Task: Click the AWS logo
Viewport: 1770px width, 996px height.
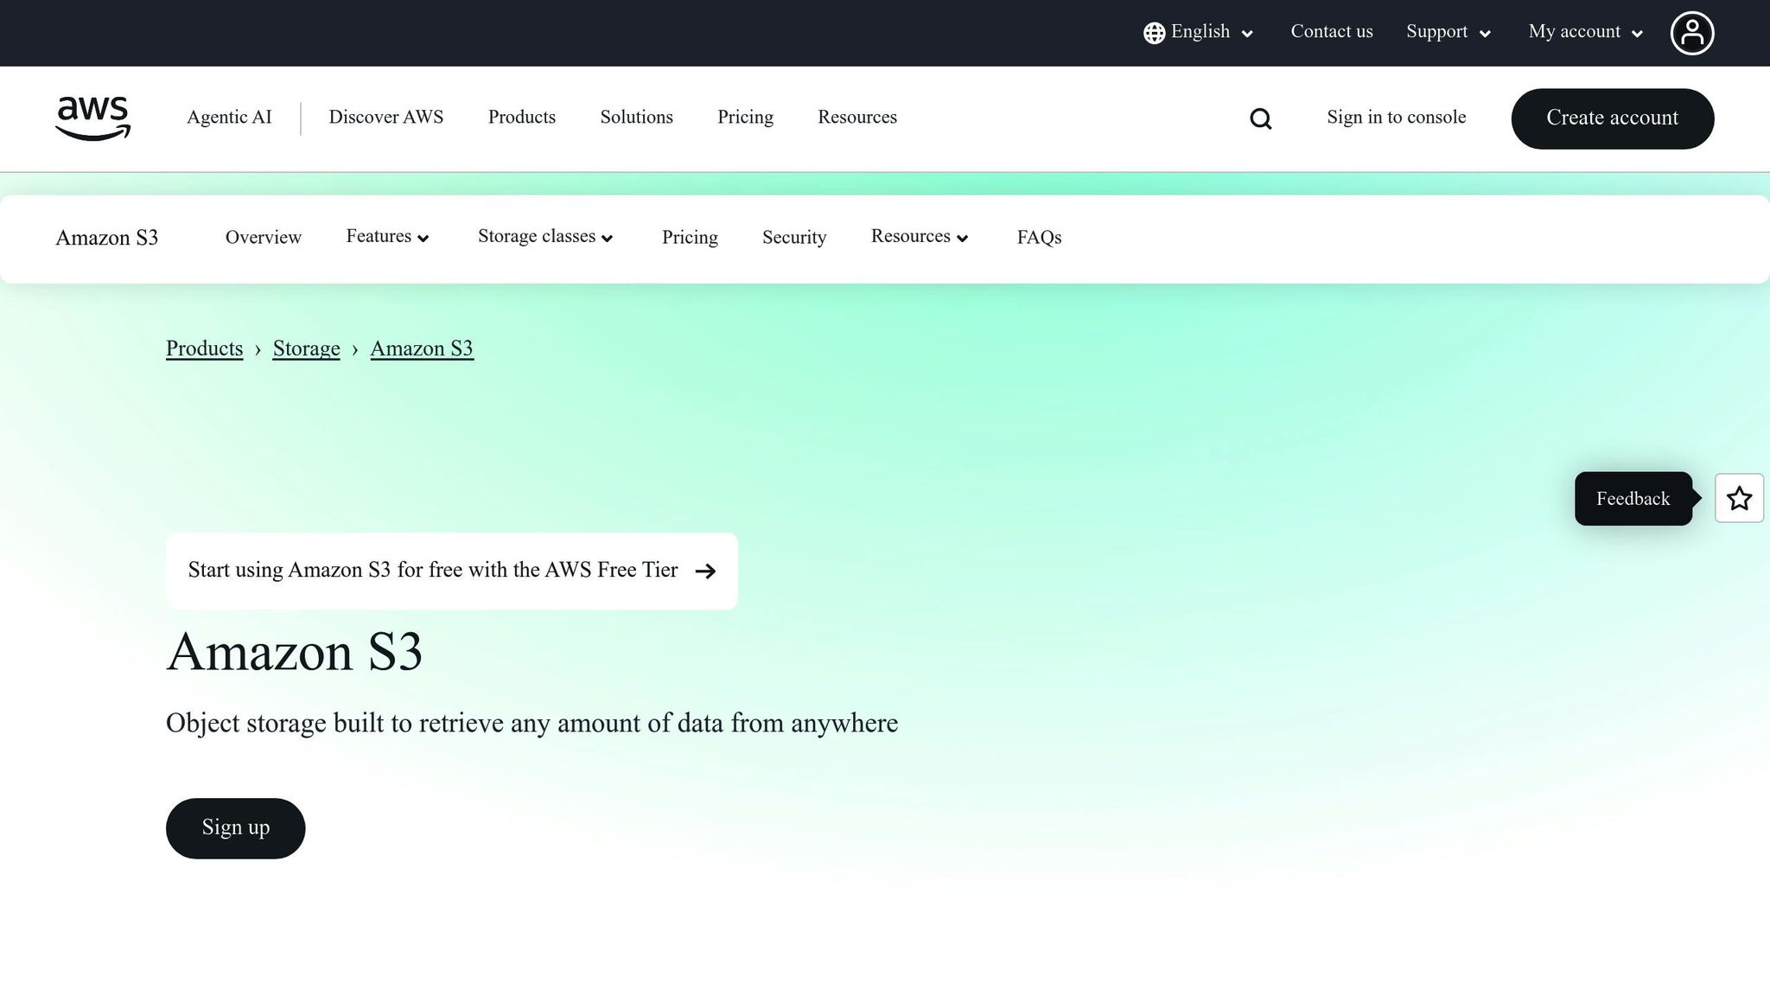Action: click(92, 118)
